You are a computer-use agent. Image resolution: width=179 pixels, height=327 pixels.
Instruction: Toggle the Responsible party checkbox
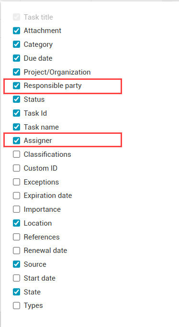16,86
